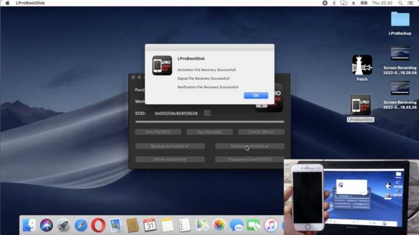Open Finder from the dock
Viewport: 419px width, 235px height.
29,225
